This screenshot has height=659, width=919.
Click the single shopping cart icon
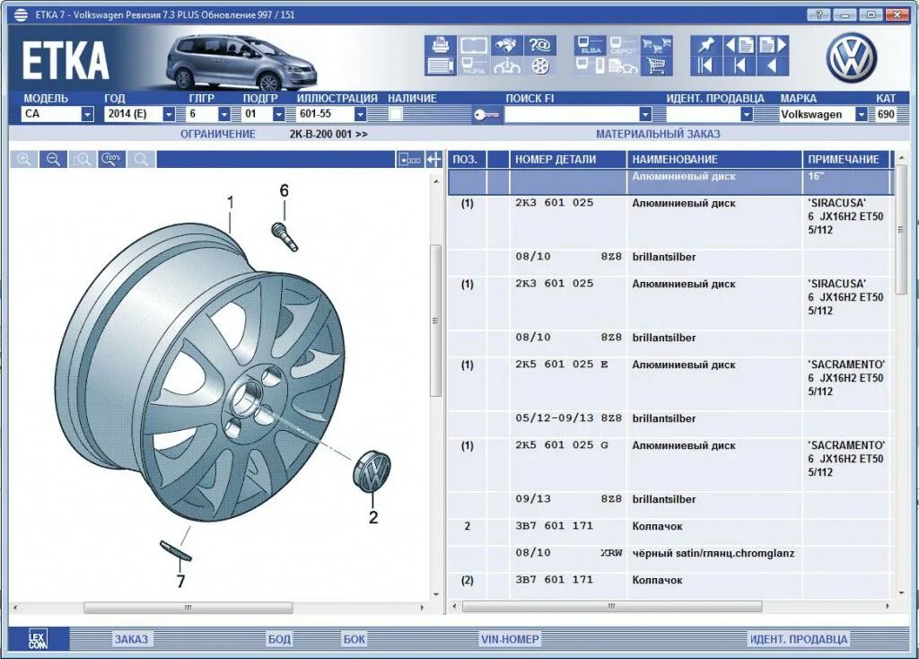click(656, 66)
